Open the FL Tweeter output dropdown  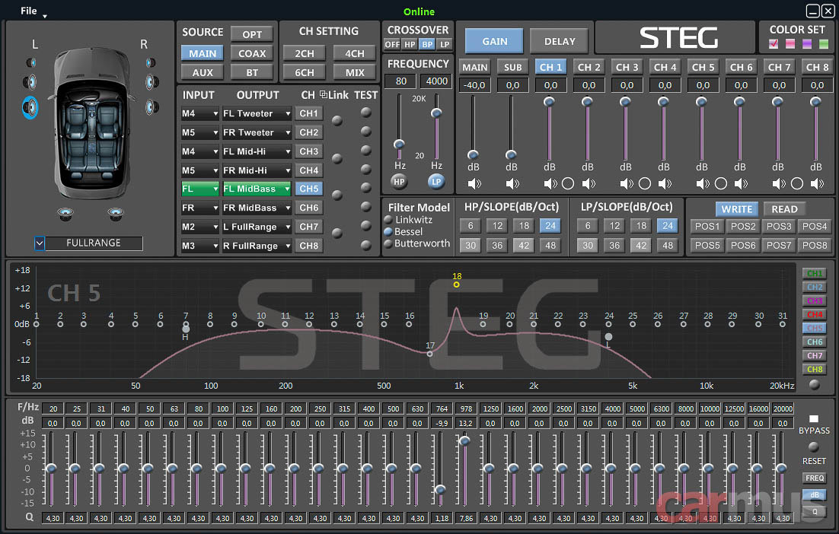click(257, 113)
